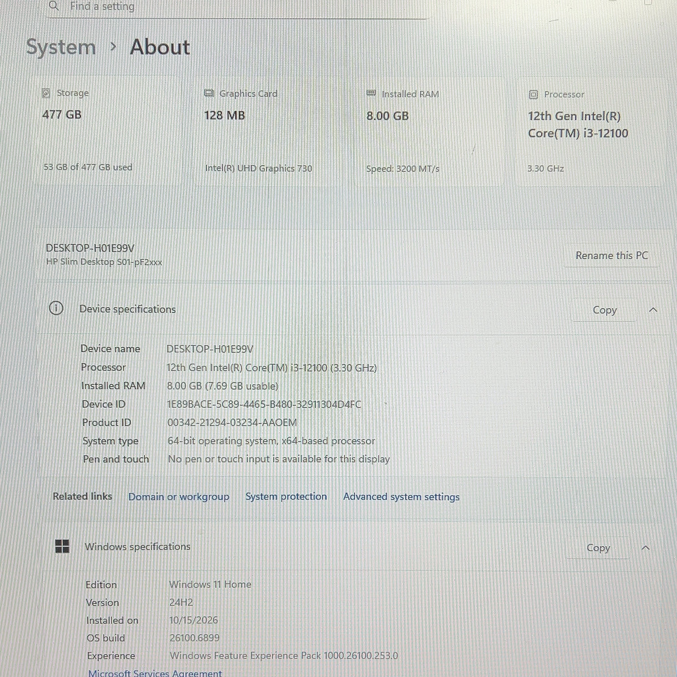Click the Find a setting search box
This screenshot has width=677, height=677.
237,7
